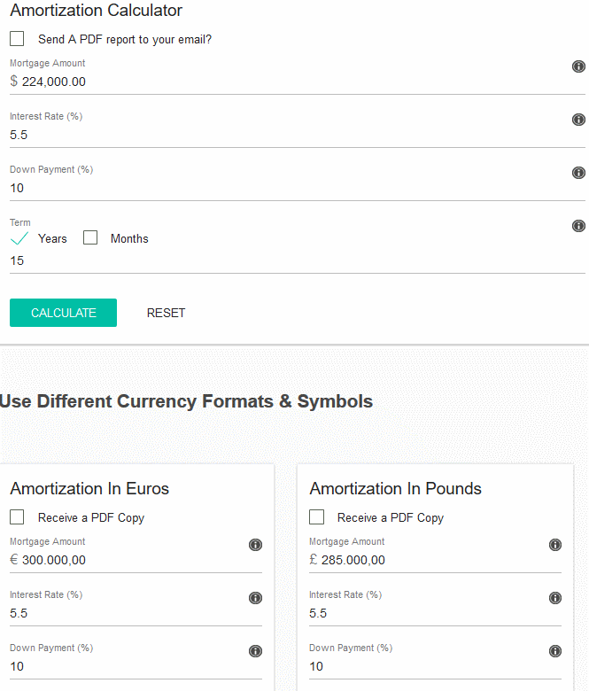The height and width of the screenshot is (691, 589).
Task: Click info icon beside main Down Payment
Action: [x=578, y=173]
